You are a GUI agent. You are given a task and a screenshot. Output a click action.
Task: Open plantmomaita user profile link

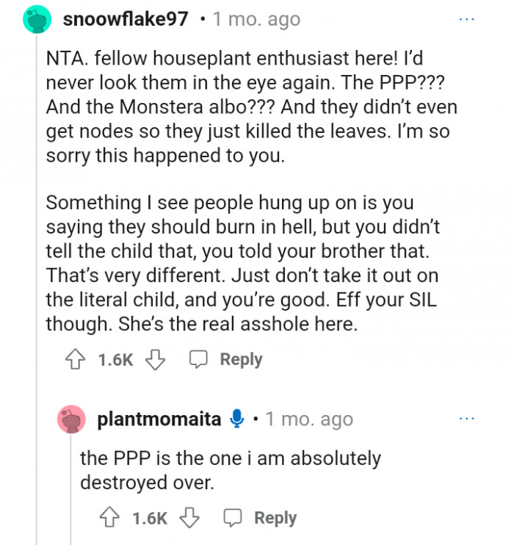pos(159,419)
